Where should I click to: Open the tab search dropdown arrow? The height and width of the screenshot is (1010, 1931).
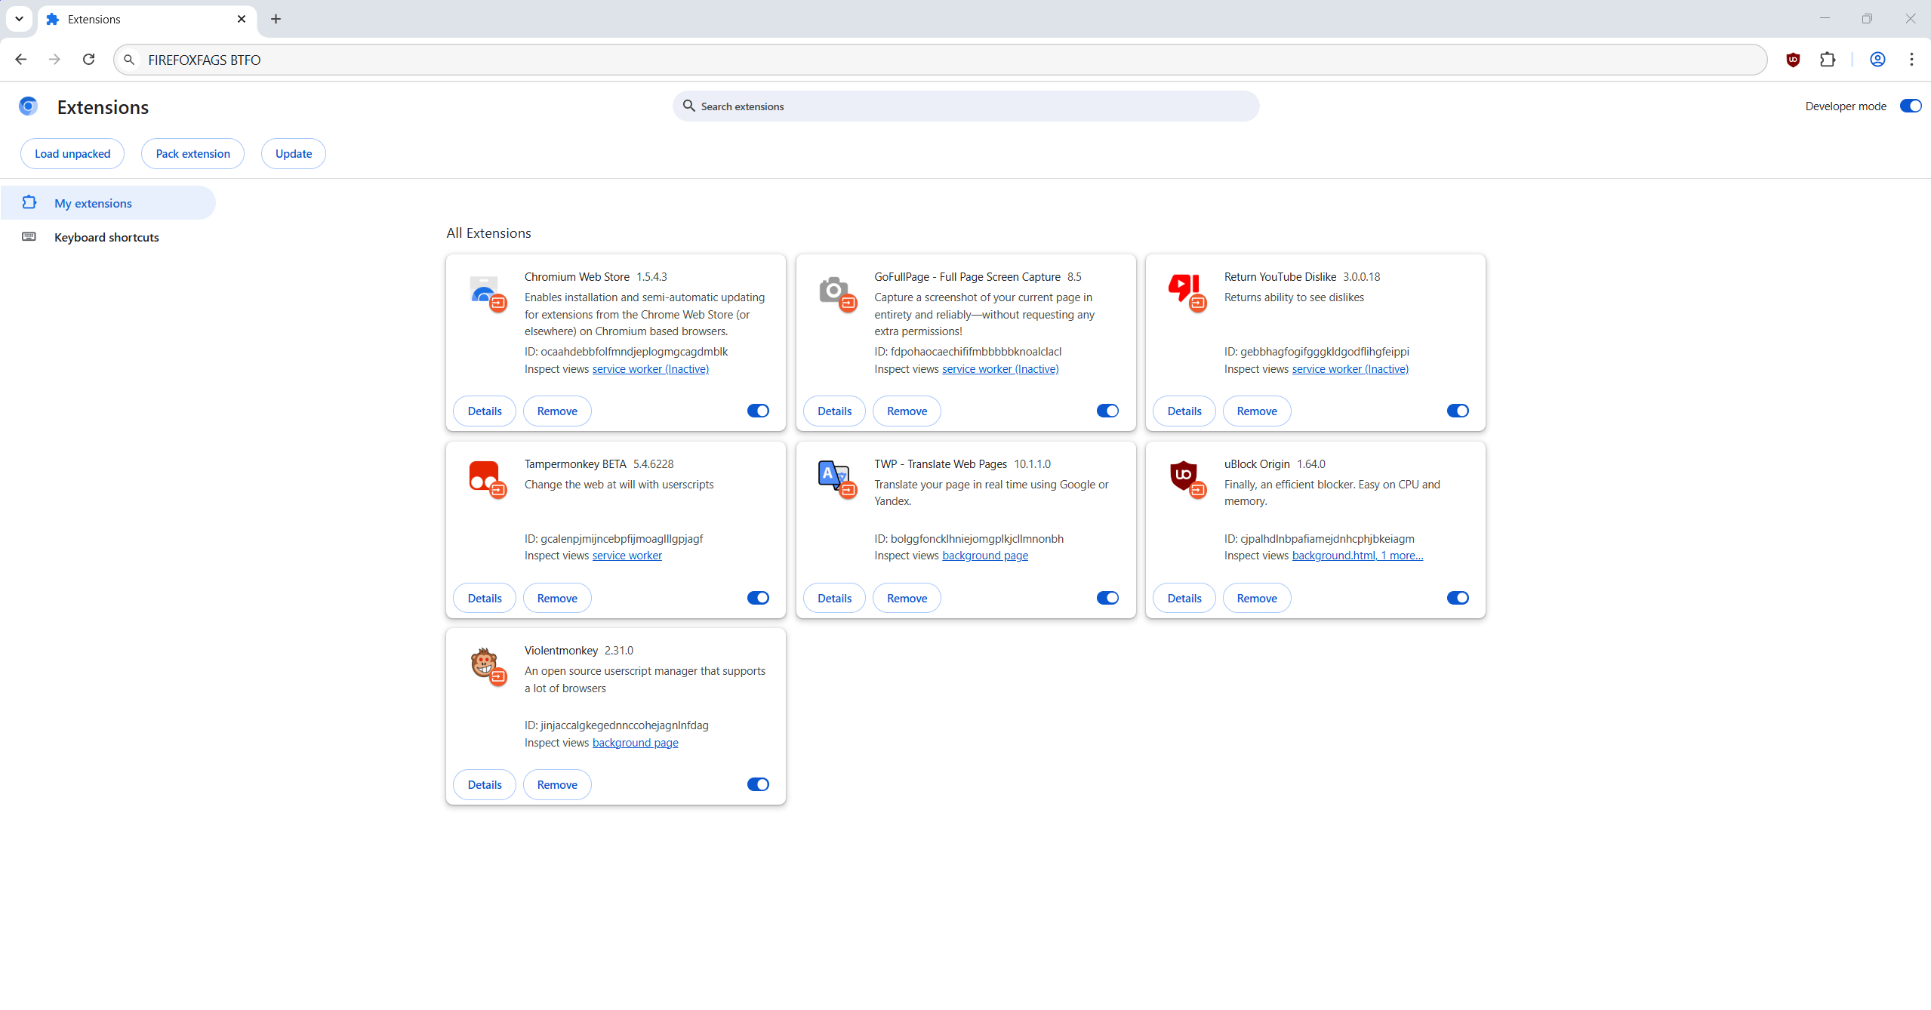tap(19, 19)
